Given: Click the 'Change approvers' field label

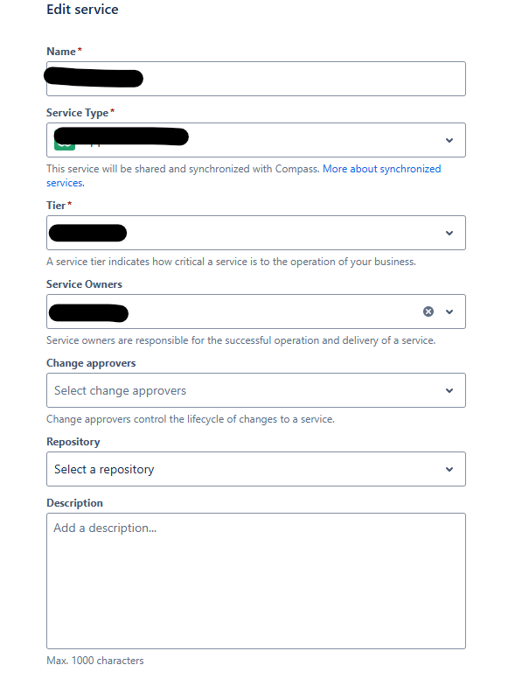Looking at the screenshot, I should tap(91, 363).
